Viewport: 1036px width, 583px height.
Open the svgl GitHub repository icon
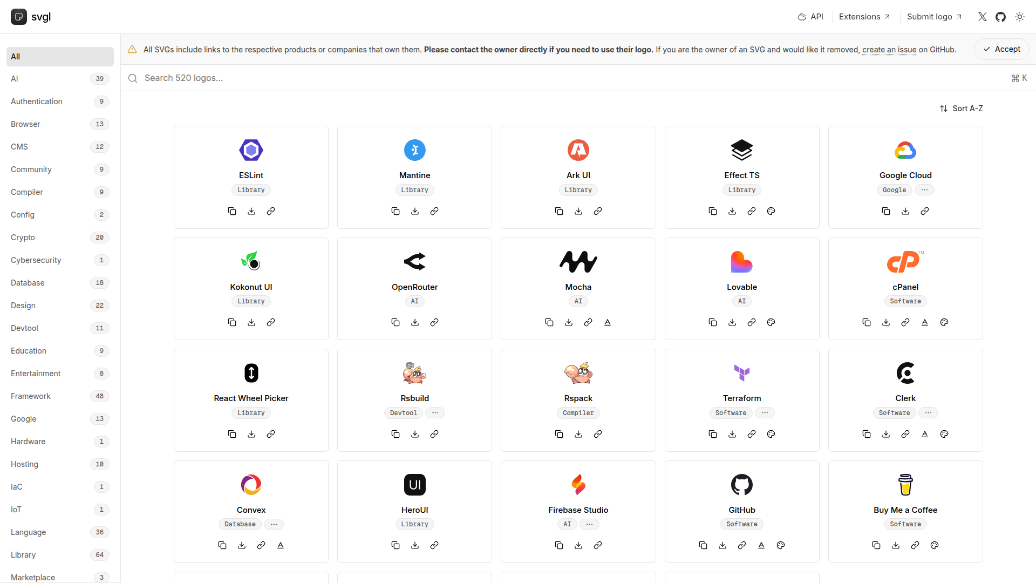click(x=1001, y=17)
